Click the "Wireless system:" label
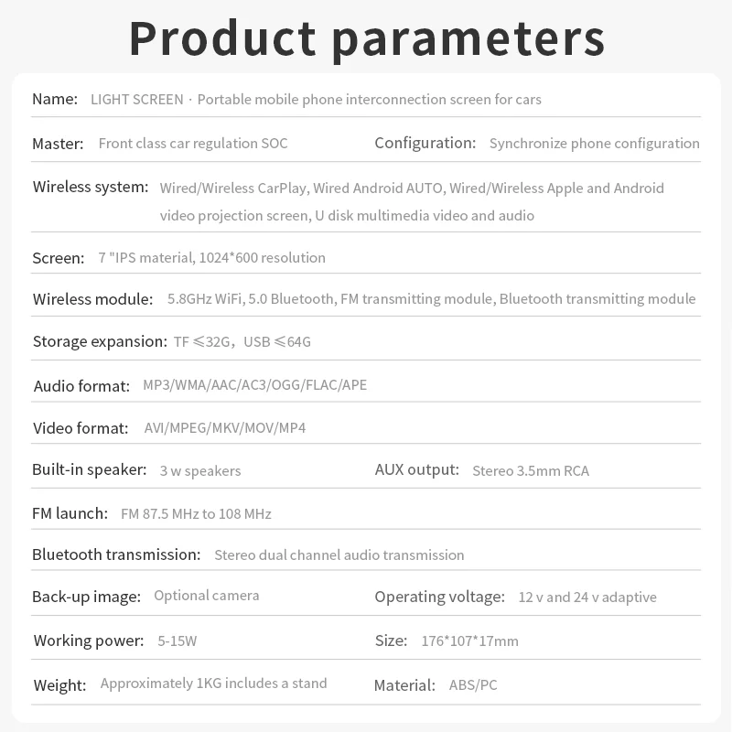This screenshot has height=732, width=732. (91, 188)
